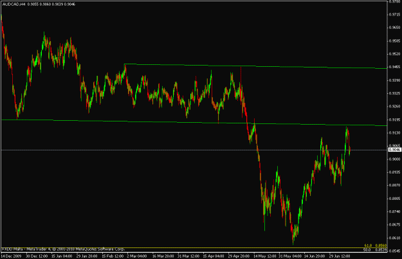Select the yellow Fibonacci 61.8 level line

(194, 247)
